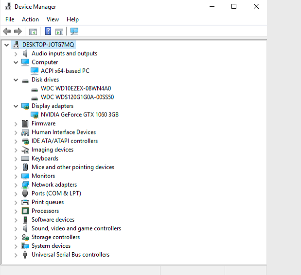The image size is (301, 275).
Task: Expand Audio inputs and outputs
Action: pyautogui.click(x=16, y=54)
